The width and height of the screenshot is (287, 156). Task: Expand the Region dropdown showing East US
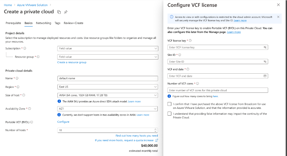(108, 87)
